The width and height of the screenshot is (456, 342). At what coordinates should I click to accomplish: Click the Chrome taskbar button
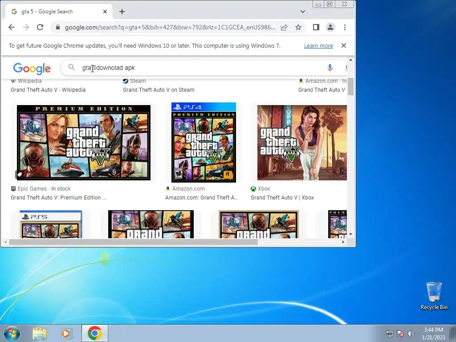(x=95, y=333)
